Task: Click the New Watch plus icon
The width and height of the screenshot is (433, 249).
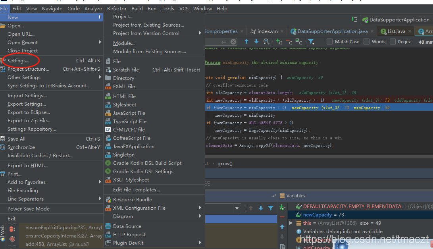Action: [x=282, y=207]
